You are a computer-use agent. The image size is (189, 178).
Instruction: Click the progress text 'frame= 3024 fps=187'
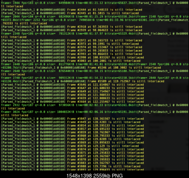[17, 112]
